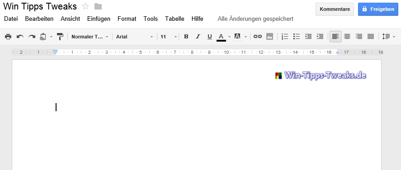This screenshot has width=401, height=170.
Task: Open the Arial font dropdown
Action: [x=135, y=37]
